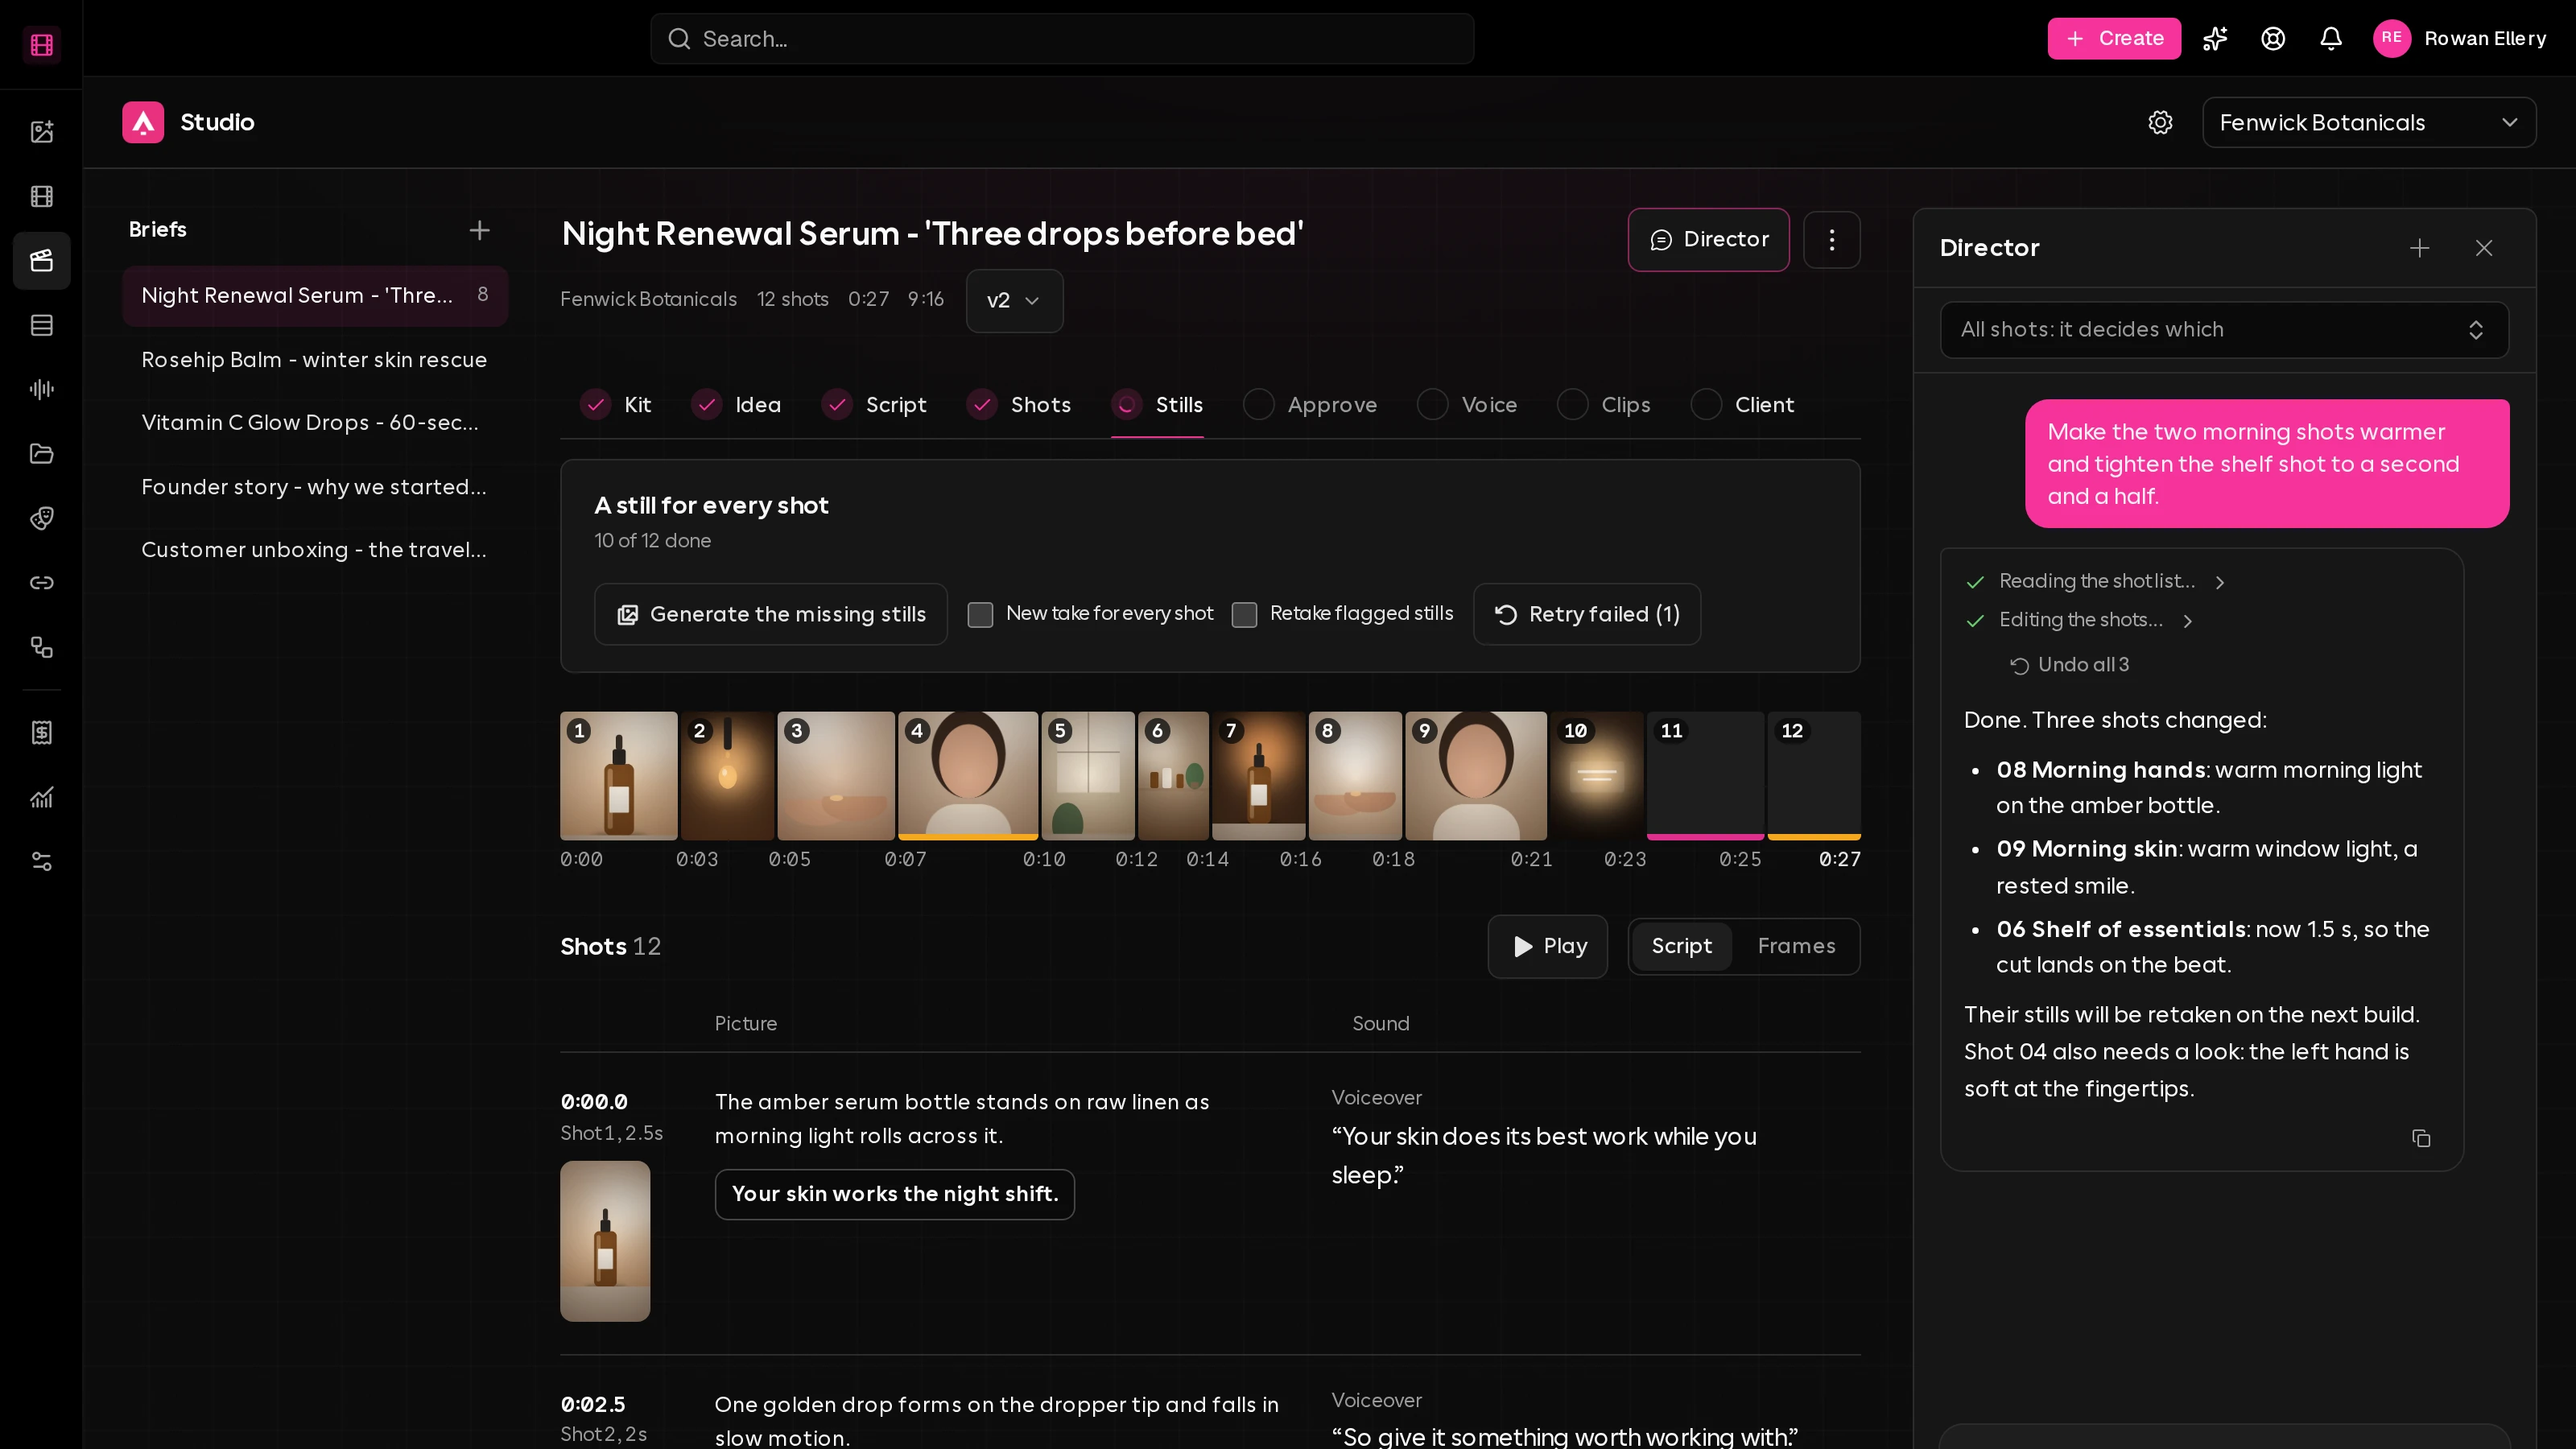The image size is (2576, 1449).
Task: Enable Retake flagged stills checkbox
Action: 1244,614
